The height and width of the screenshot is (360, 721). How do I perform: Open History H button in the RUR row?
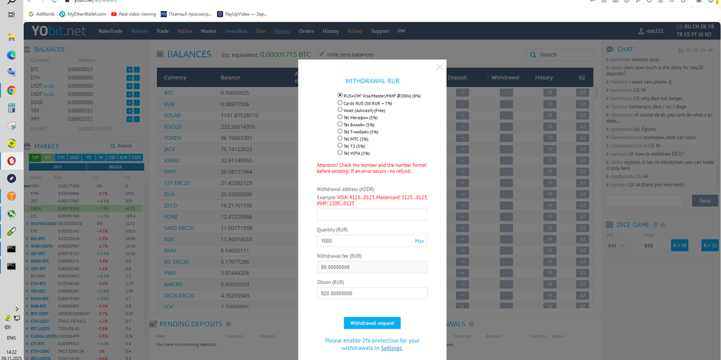tap(549, 104)
